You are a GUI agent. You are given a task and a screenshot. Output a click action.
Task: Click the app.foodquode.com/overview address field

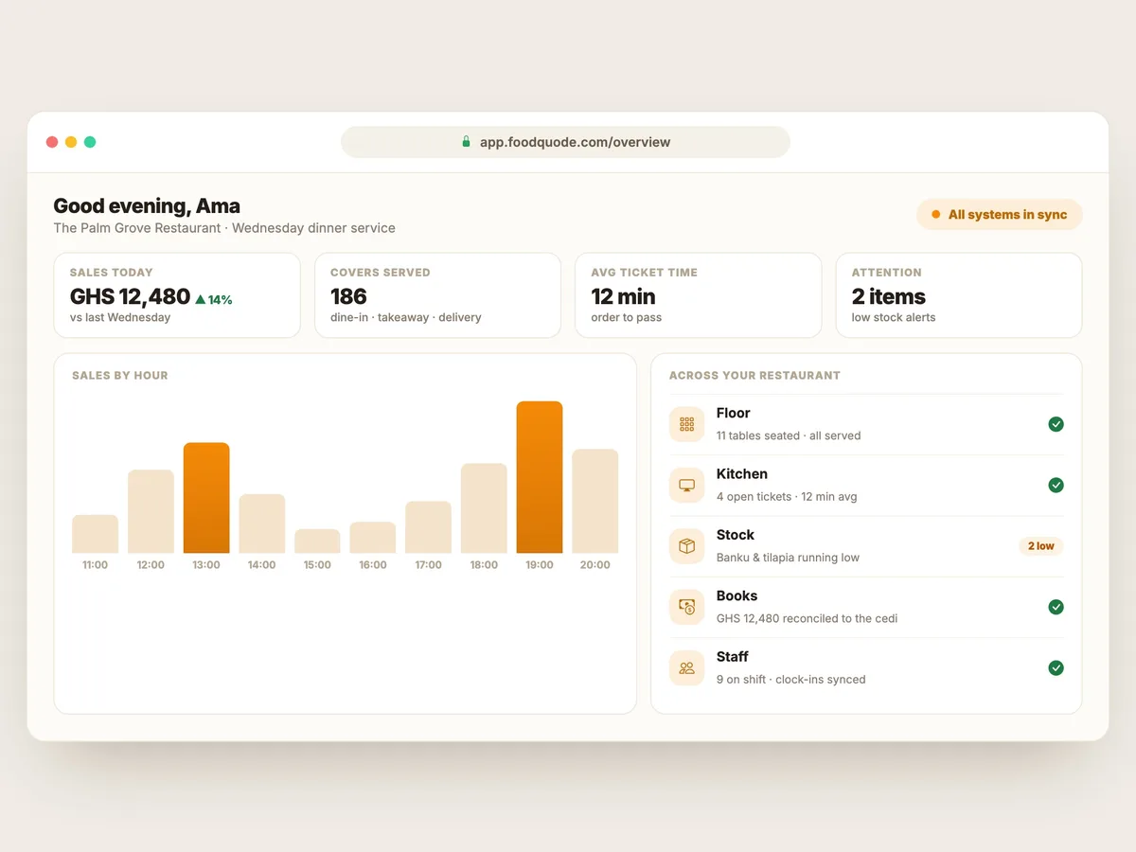tap(565, 142)
